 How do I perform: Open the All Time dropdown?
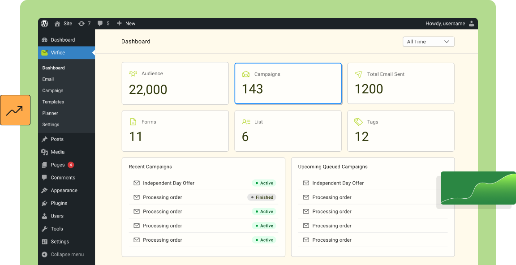point(428,42)
